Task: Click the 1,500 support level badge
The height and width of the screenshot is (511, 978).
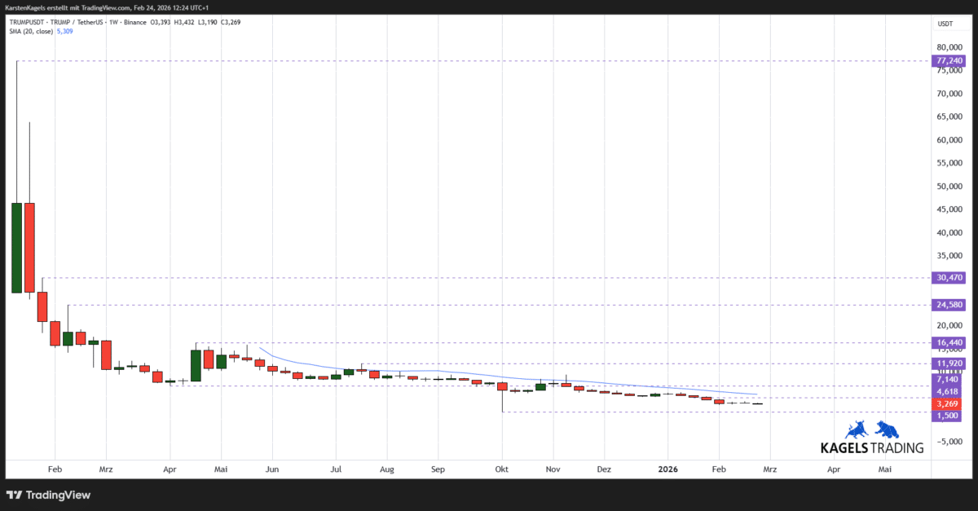Action: point(946,416)
